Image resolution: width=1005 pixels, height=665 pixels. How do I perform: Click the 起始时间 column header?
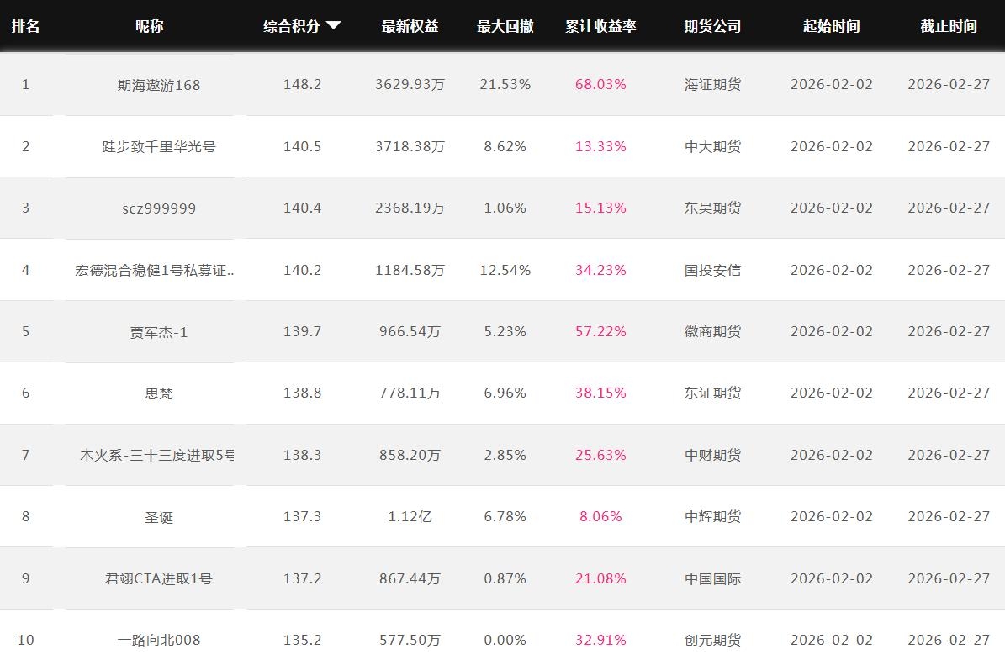831,26
